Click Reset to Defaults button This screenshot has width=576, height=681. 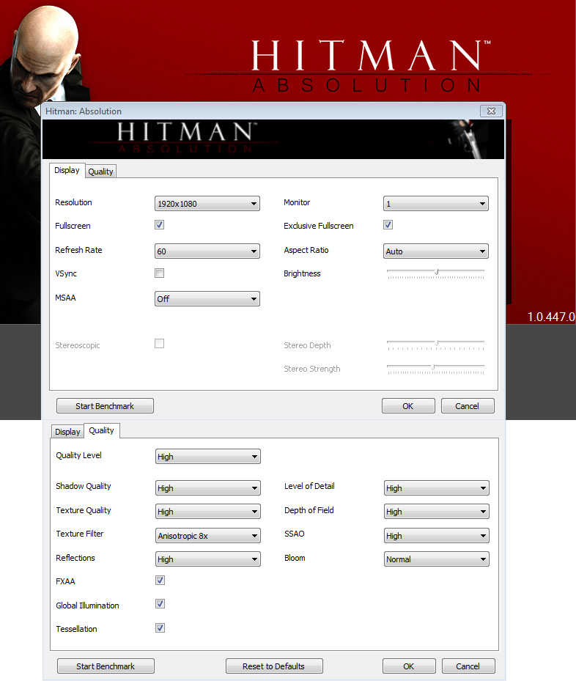(x=274, y=666)
